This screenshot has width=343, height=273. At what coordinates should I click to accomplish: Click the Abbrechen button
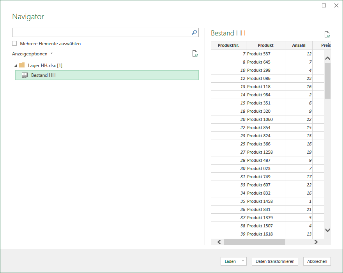point(317,261)
